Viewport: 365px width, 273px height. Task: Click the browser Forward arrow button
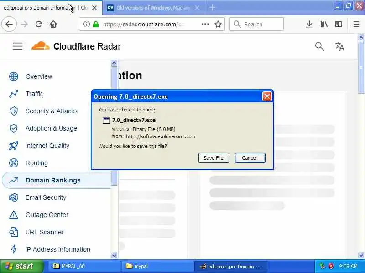tap(24, 24)
